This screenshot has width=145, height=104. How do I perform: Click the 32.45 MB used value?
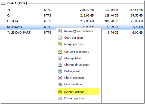(112, 10)
